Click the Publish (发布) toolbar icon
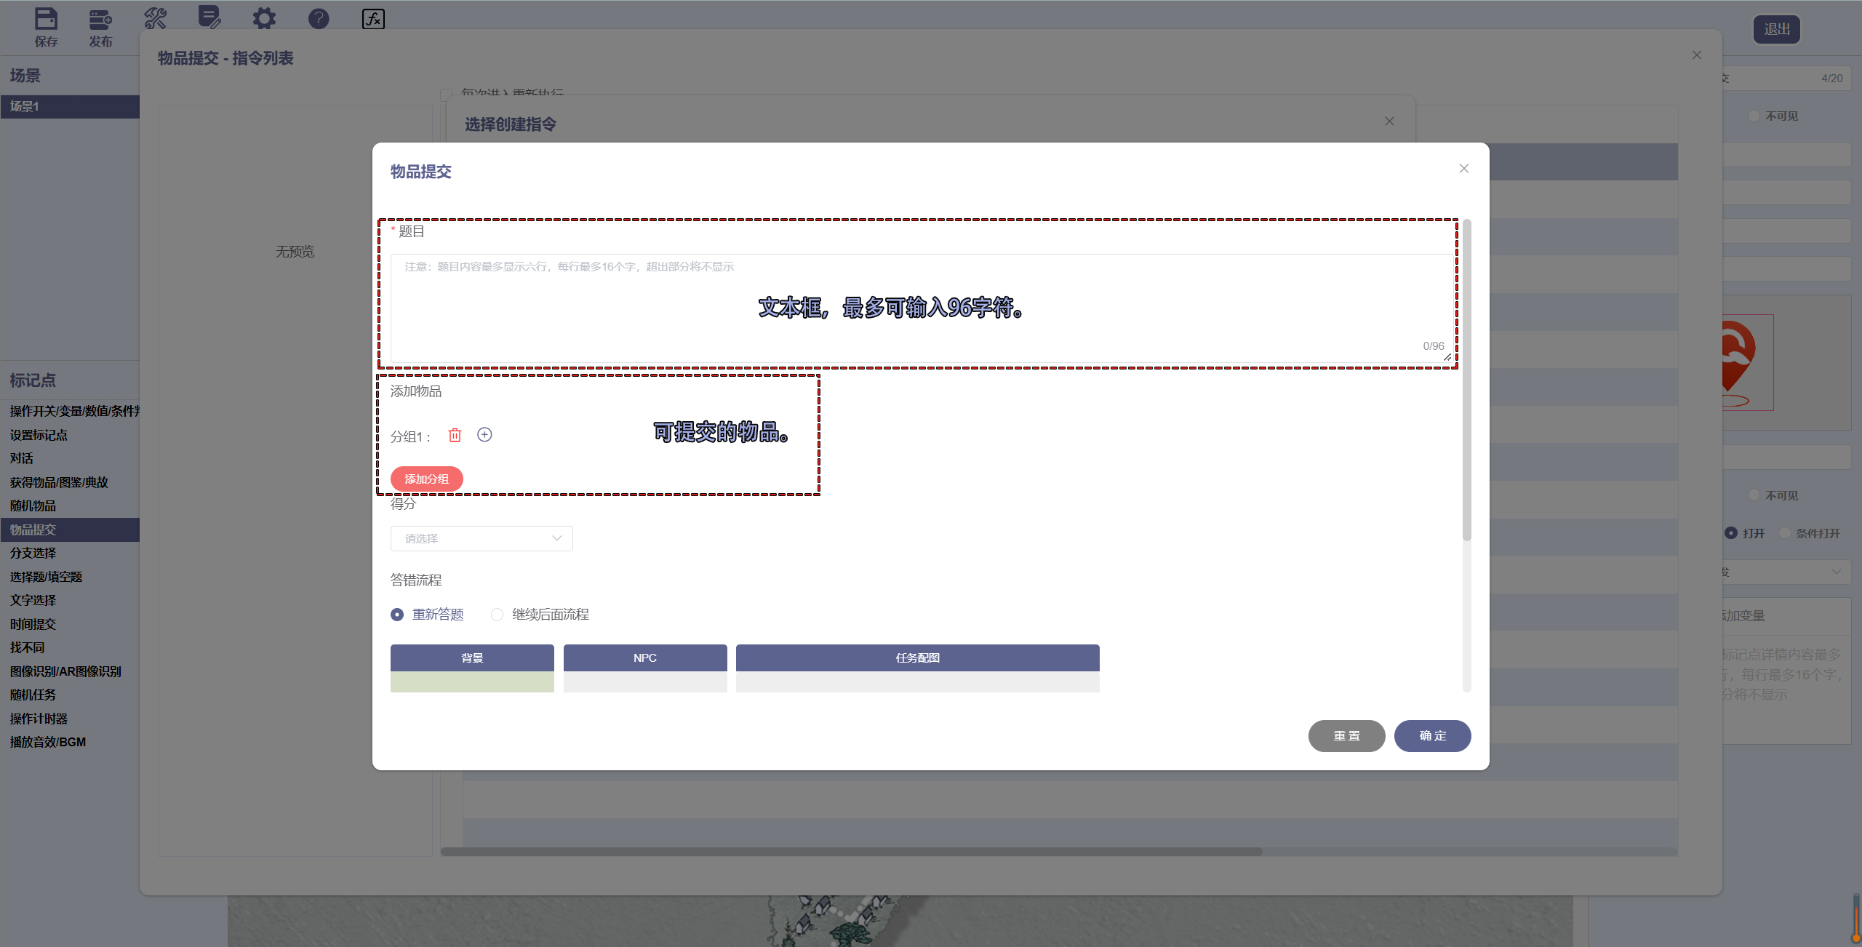 tap(100, 20)
